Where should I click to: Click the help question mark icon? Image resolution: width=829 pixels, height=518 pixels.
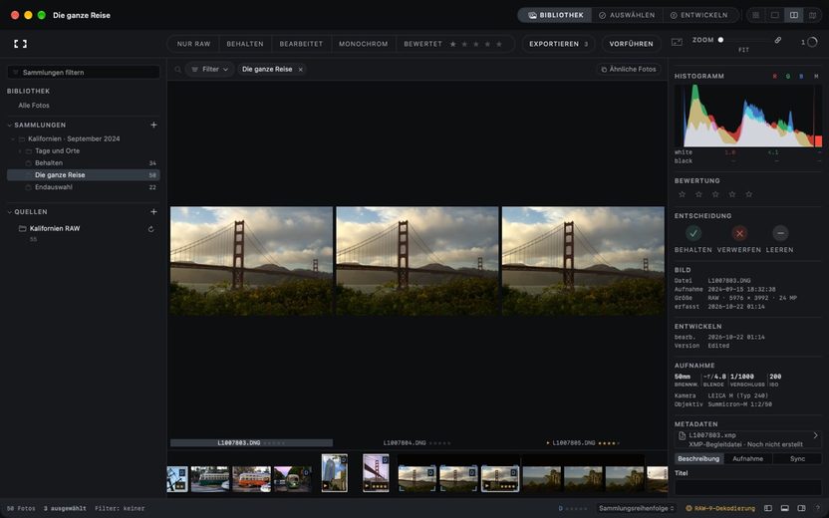point(817,508)
